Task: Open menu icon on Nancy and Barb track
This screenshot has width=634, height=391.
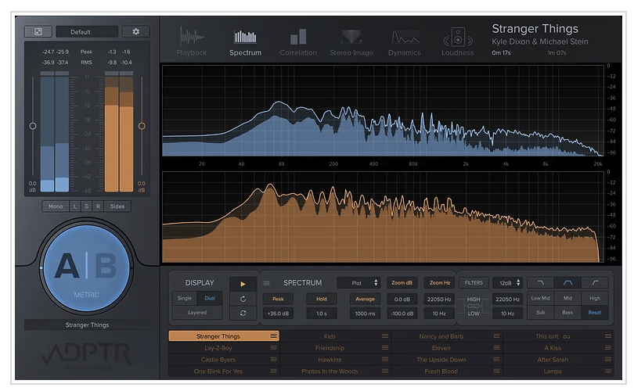Action: [x=496, y=336]
